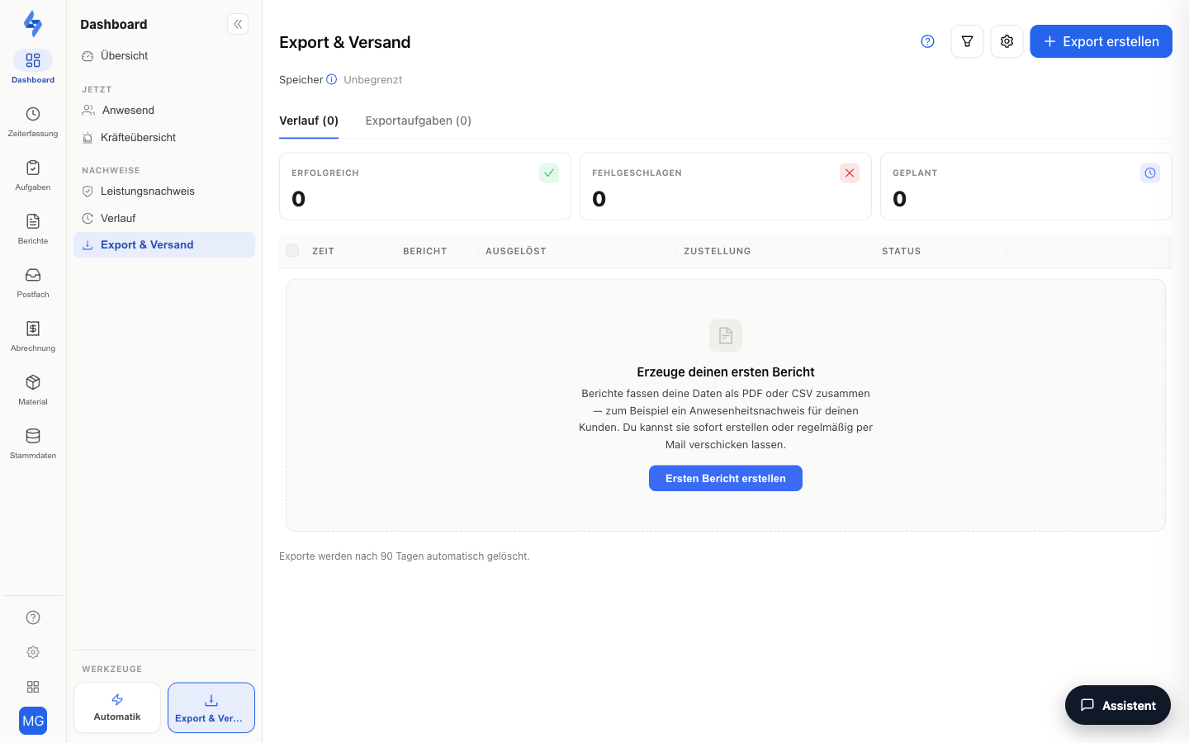
Task: Open settings gear in the left rail
Action: 33,652
